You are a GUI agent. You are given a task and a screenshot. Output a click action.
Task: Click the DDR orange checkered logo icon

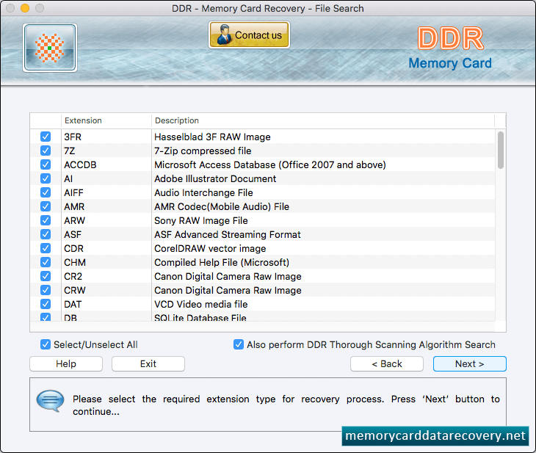(x=50, y=48)
